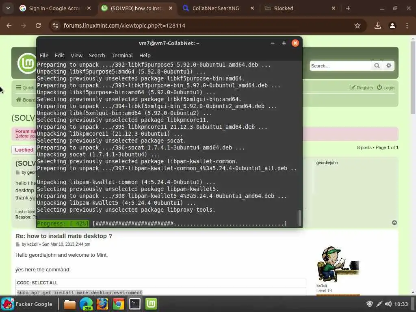Open a new browser tab

(348, 8)
